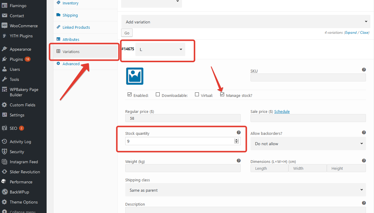Open WooCommerce from the sidebar icon
Screen dimensions: 374x213
pyautogui.click(x=4, y=26)
